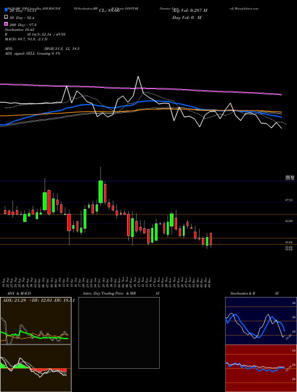
Task: Click the last red candlestick on the chart
Action: (211, 239)
